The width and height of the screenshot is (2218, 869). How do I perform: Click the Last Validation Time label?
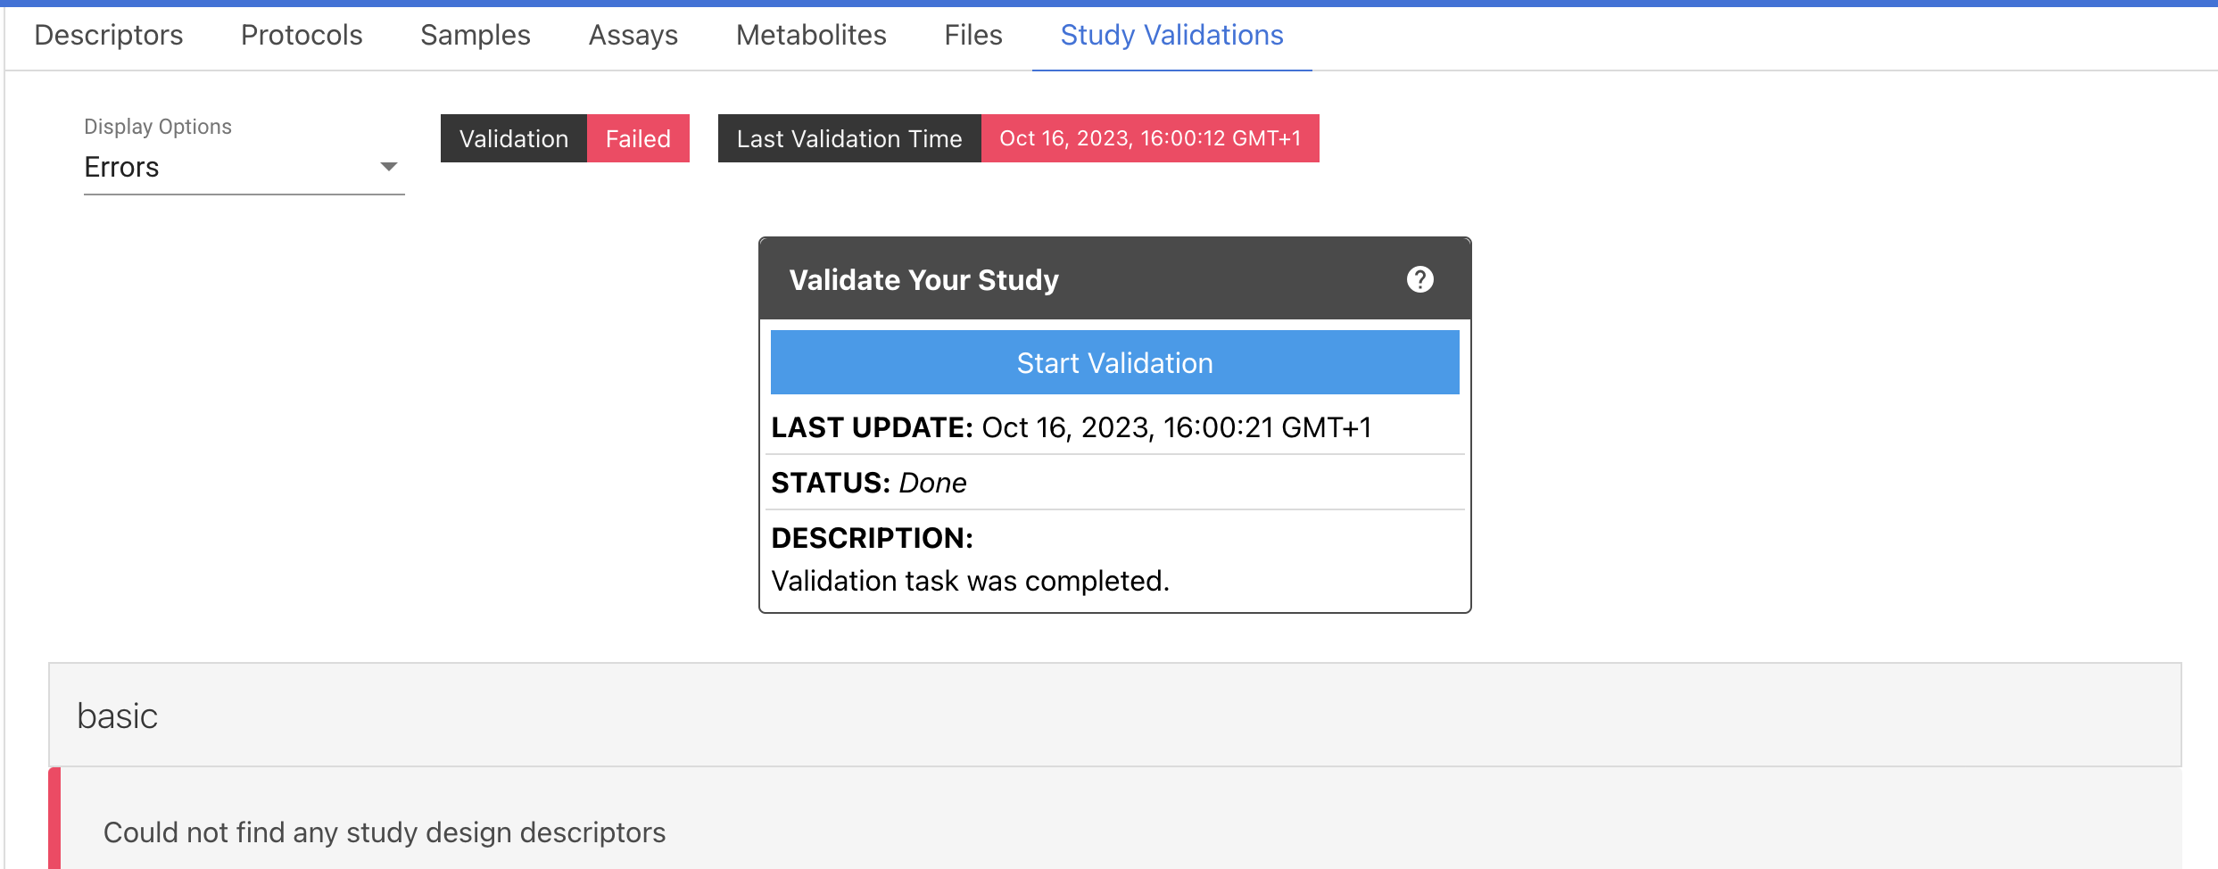[x=849, y=138]
